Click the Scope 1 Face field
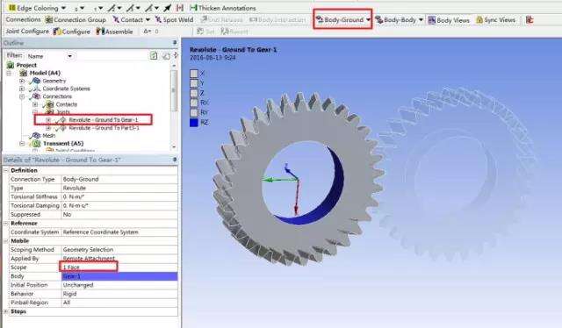562x328 pixels. click(119, 267)
